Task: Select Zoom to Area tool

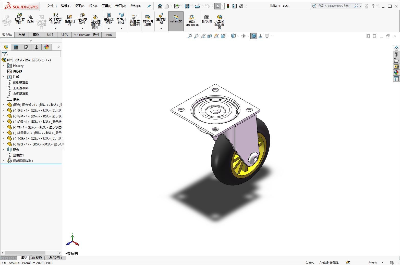Action: coord(196,36)
